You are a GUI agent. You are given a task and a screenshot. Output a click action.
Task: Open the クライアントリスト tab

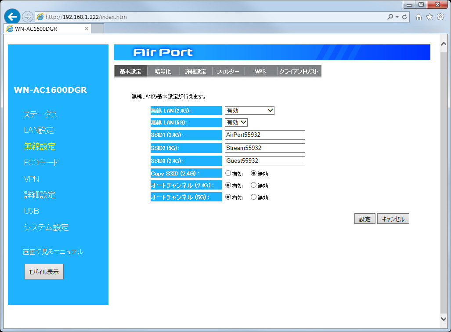pos(299,71)
